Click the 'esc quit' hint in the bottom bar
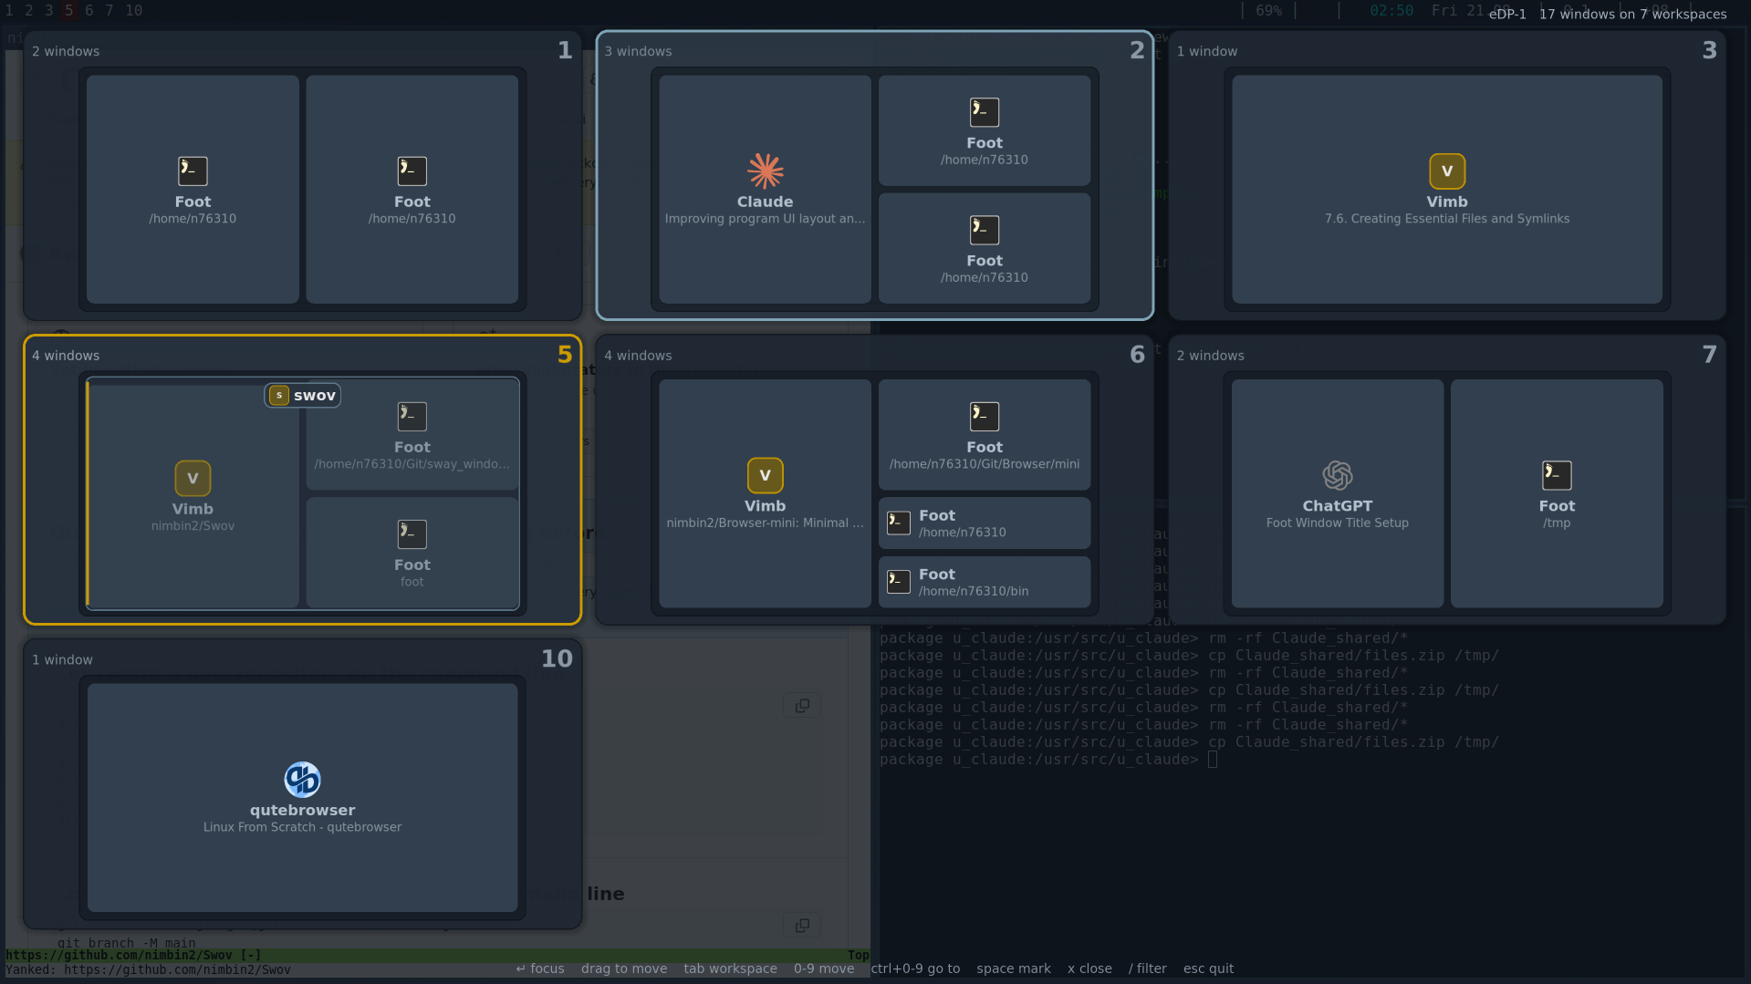The width and height of the screenshot is (1751, 984). [1208, 968]
